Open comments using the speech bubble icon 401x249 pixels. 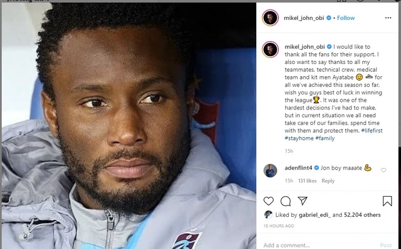click(x=285, y=201)
